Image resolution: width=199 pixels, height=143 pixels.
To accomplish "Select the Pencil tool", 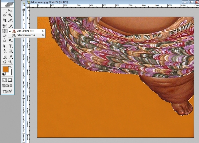I will click(10, 26).
